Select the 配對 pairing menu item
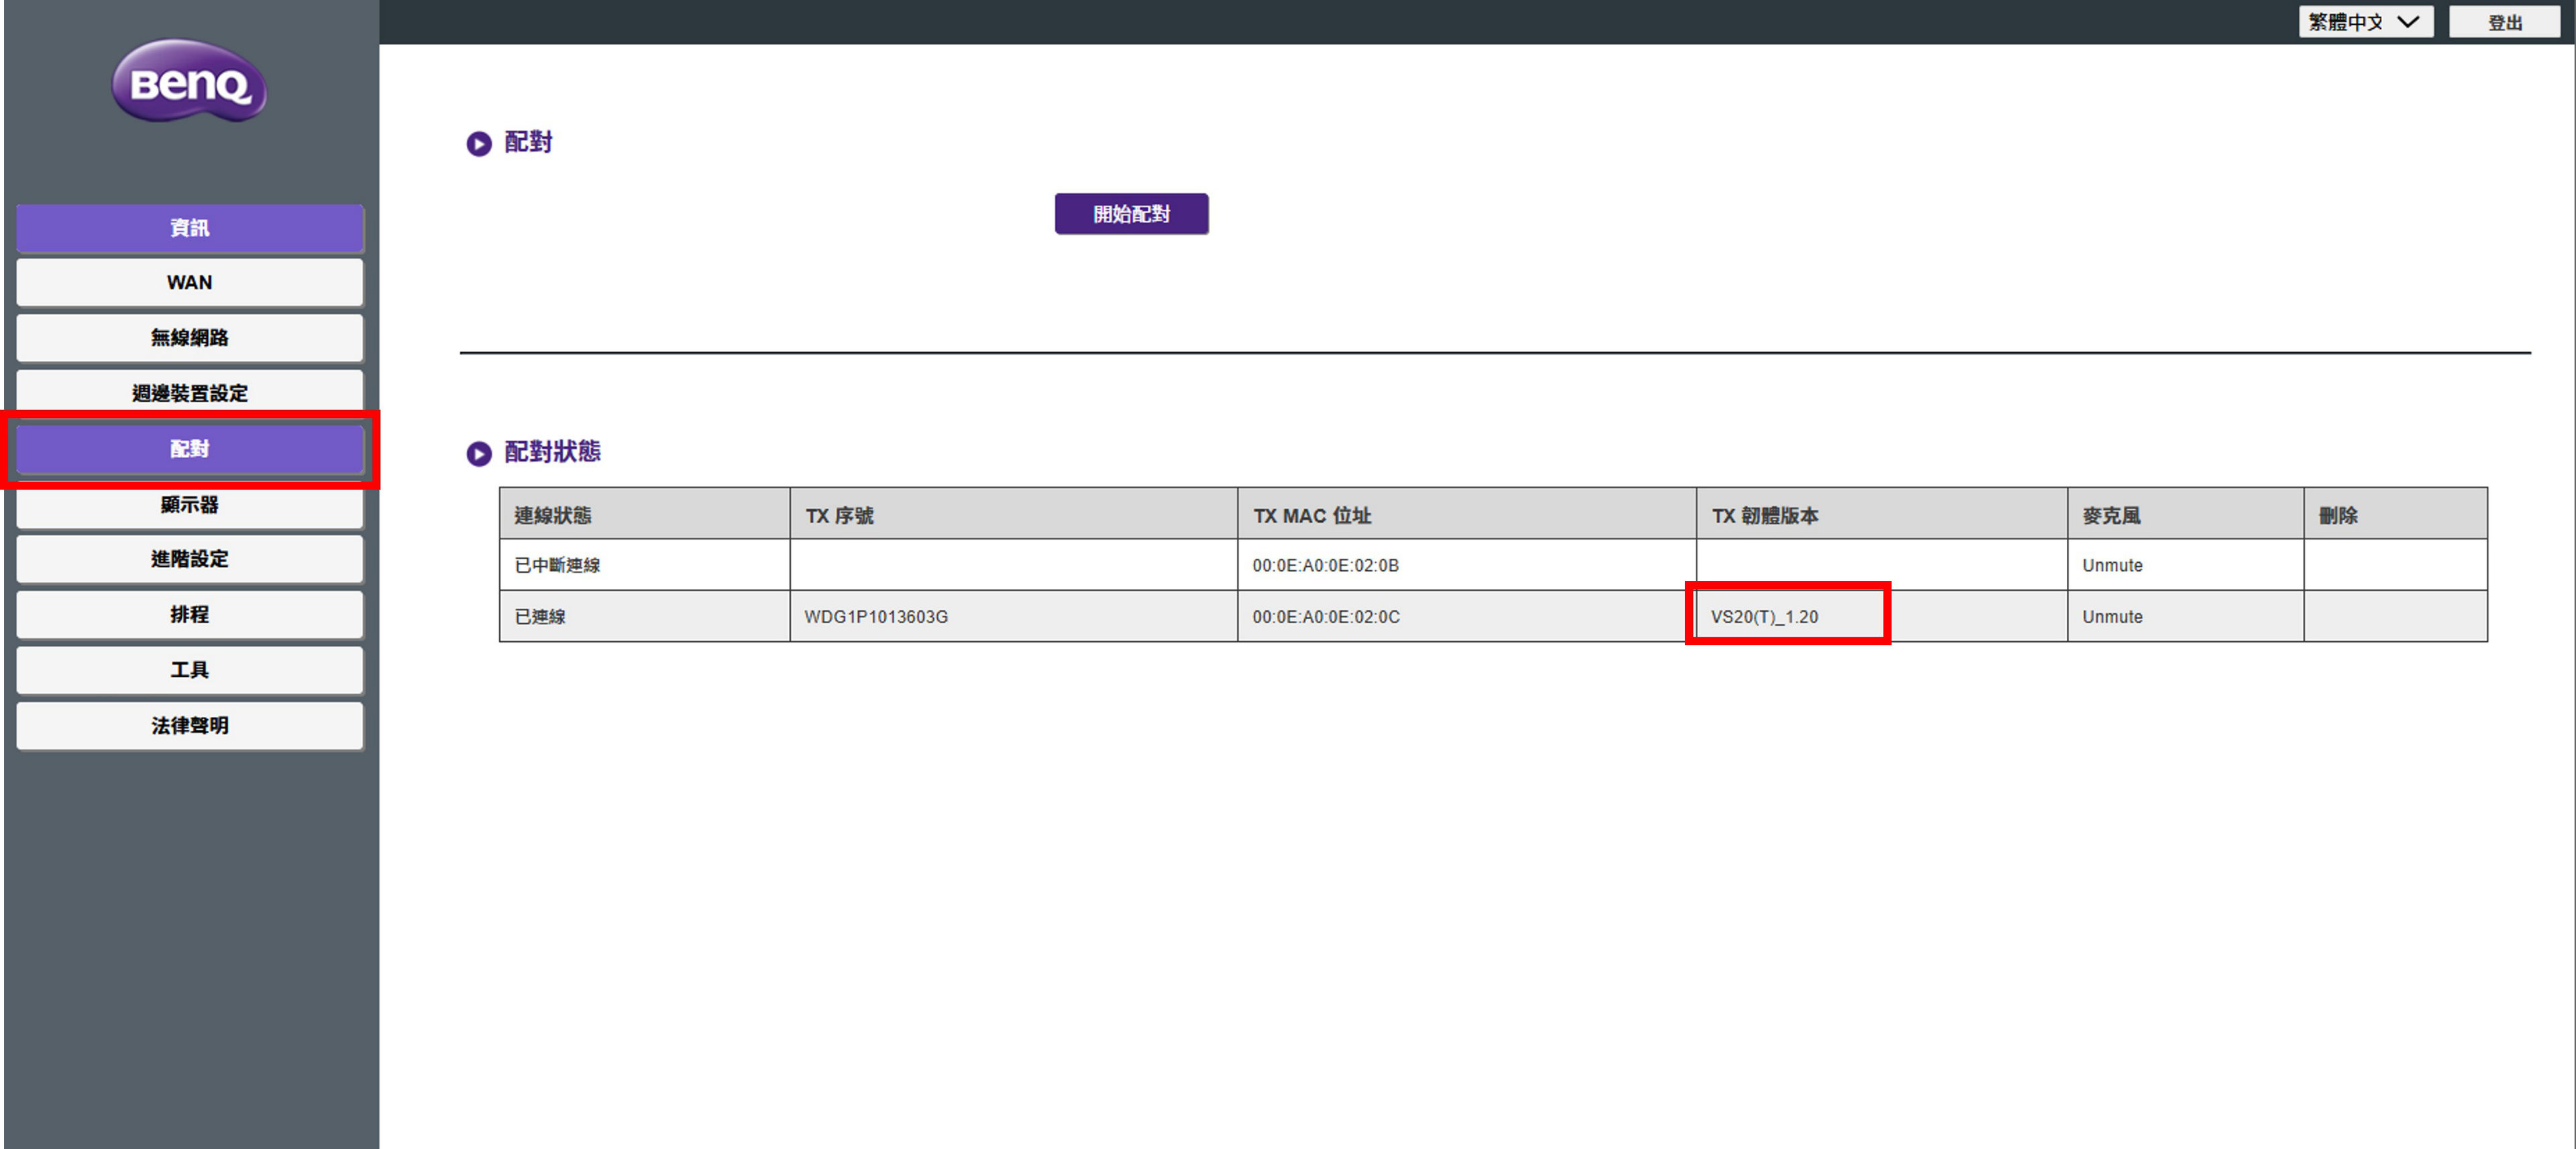 (x=190, y=449)
